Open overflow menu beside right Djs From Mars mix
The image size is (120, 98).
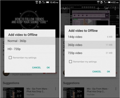116,89
